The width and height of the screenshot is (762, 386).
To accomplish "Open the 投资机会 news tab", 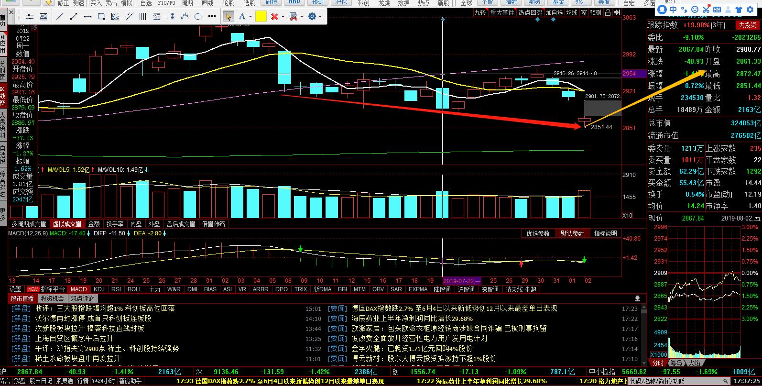I will click(x=52, y=298).
